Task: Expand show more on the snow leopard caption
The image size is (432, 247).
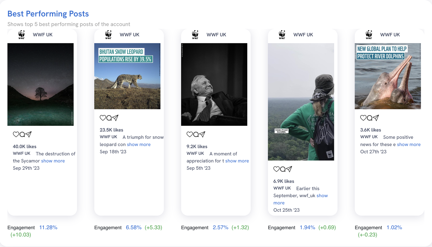Action: (139, 144)
